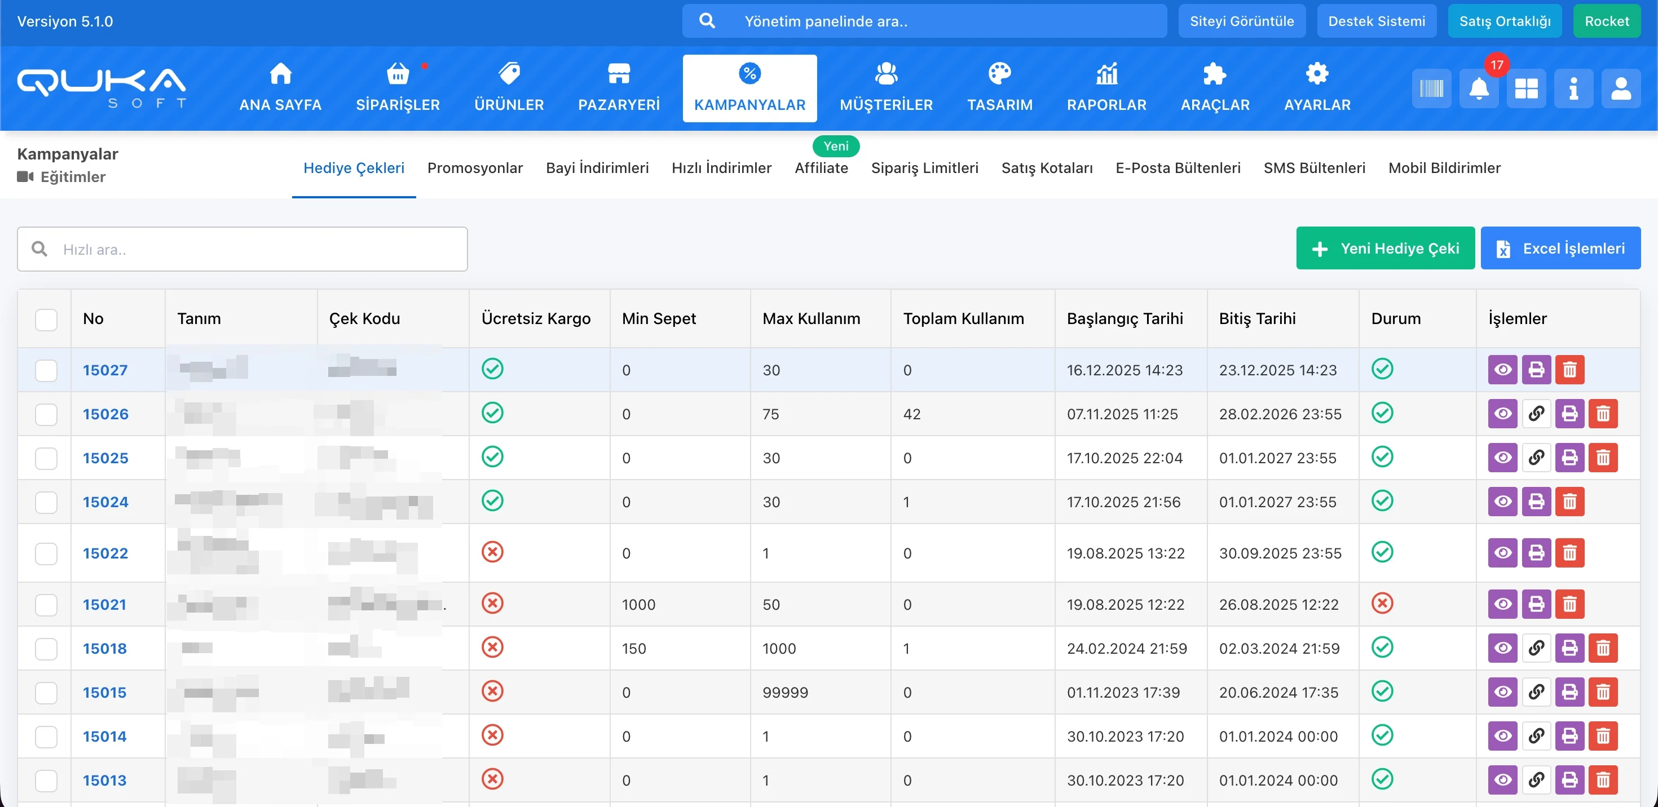This screenshot has width=1658, height=807.
Task: Open gift check number 15021 link
Action: (x=104, y=605)
